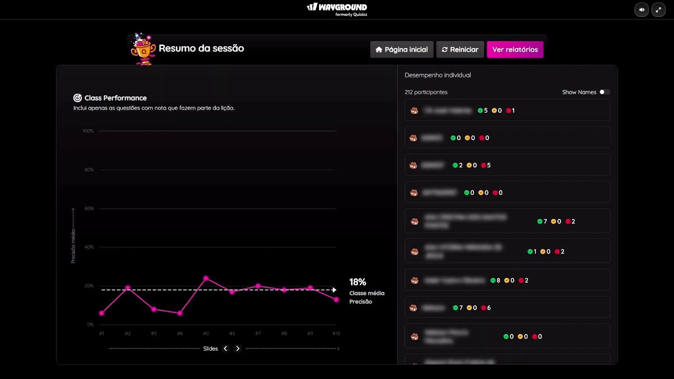Open Ver relatórios
This screenshot has width=674, height=379.
515,49
